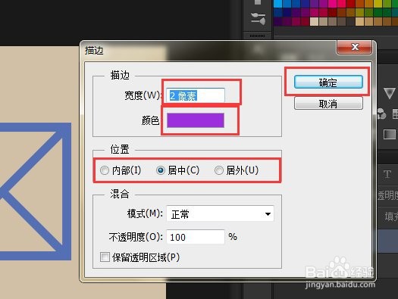Click the 不透明度(O) opacity input field
The width and height of the screenshot is (398, 299).
[196, 237]
